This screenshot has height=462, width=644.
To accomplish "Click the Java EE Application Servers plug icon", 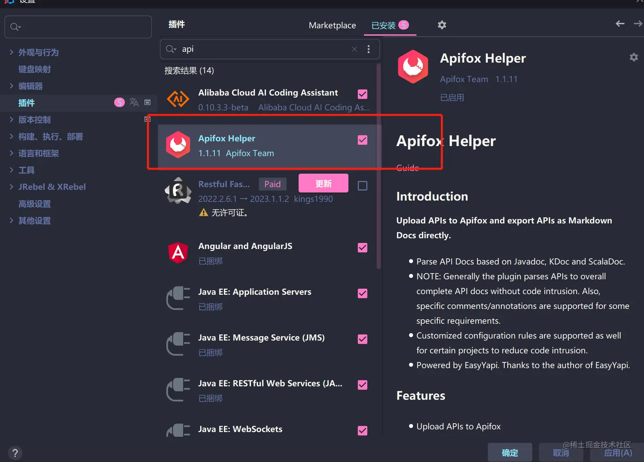I will coord(178,298).
